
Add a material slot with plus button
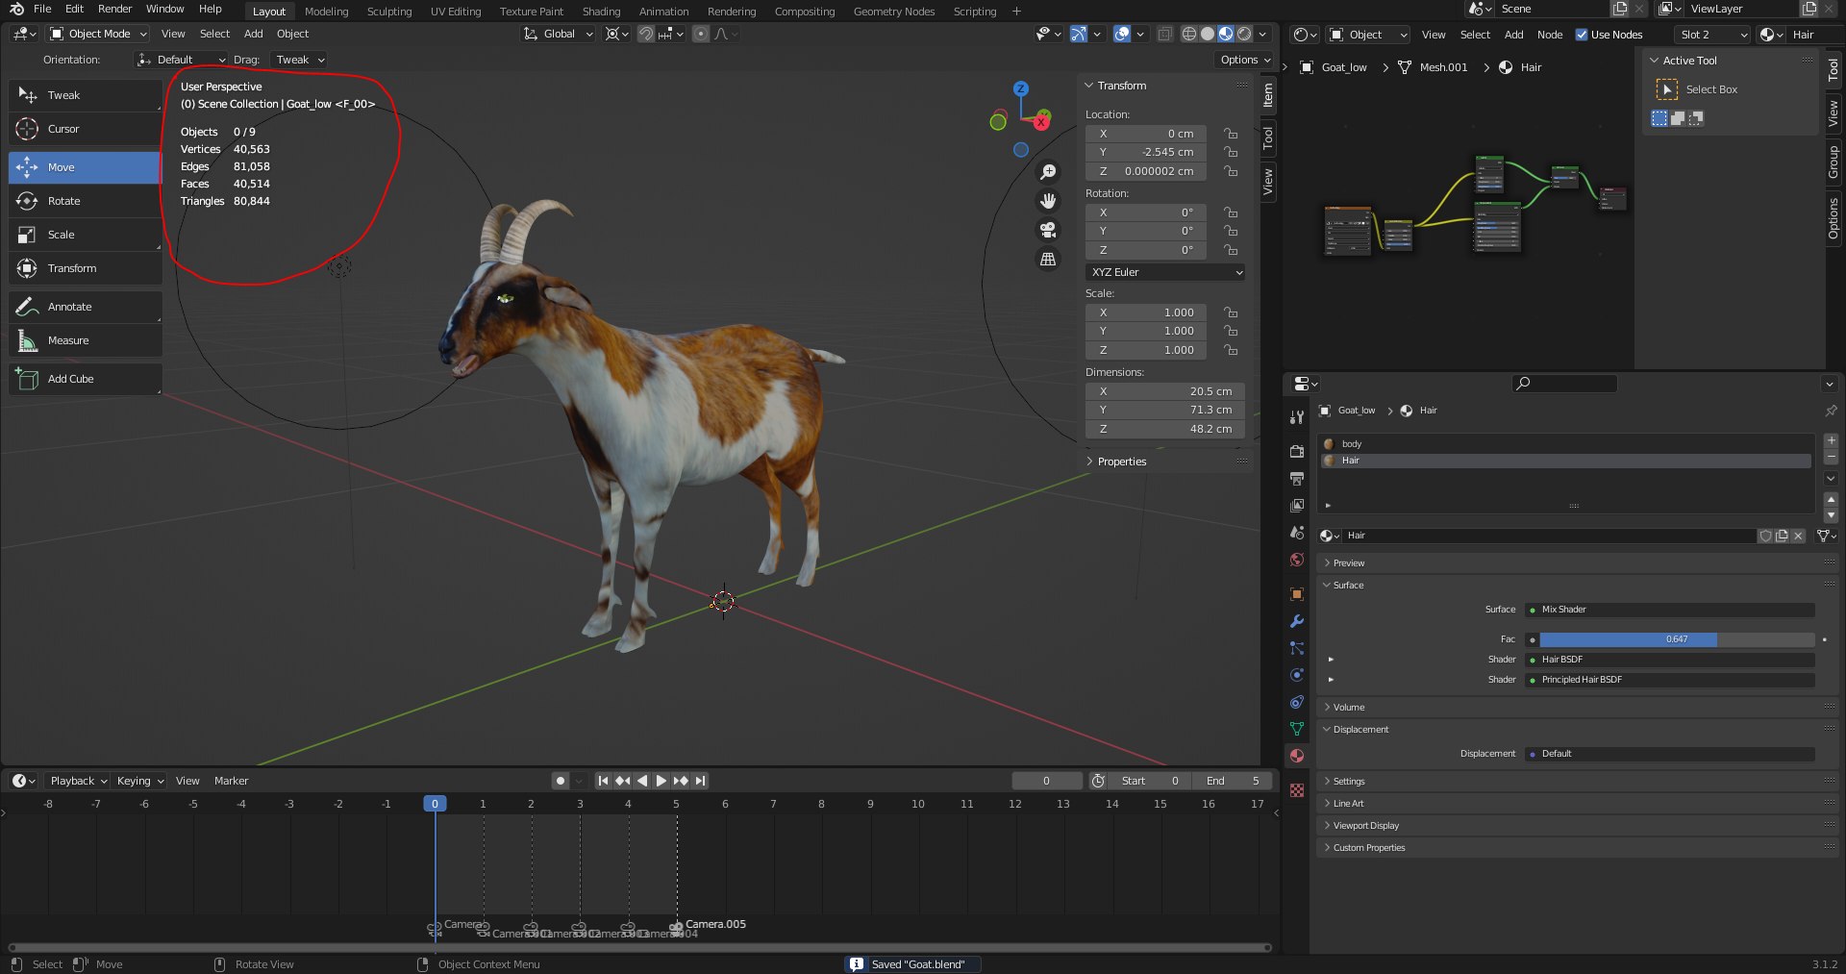tap(1831, 440)
